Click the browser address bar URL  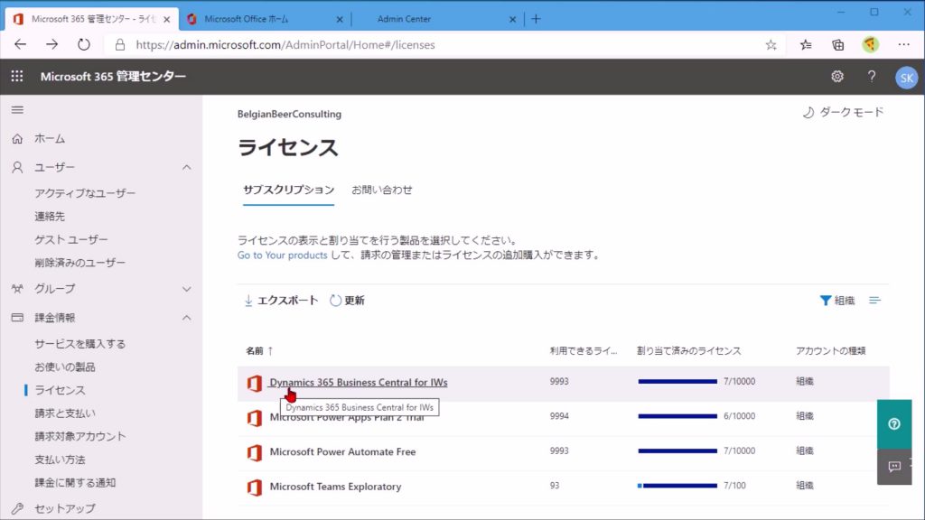[x=285, y=45]
